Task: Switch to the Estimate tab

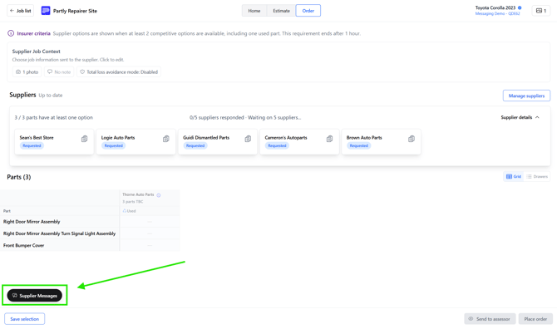Action: [x=281, y=11]
